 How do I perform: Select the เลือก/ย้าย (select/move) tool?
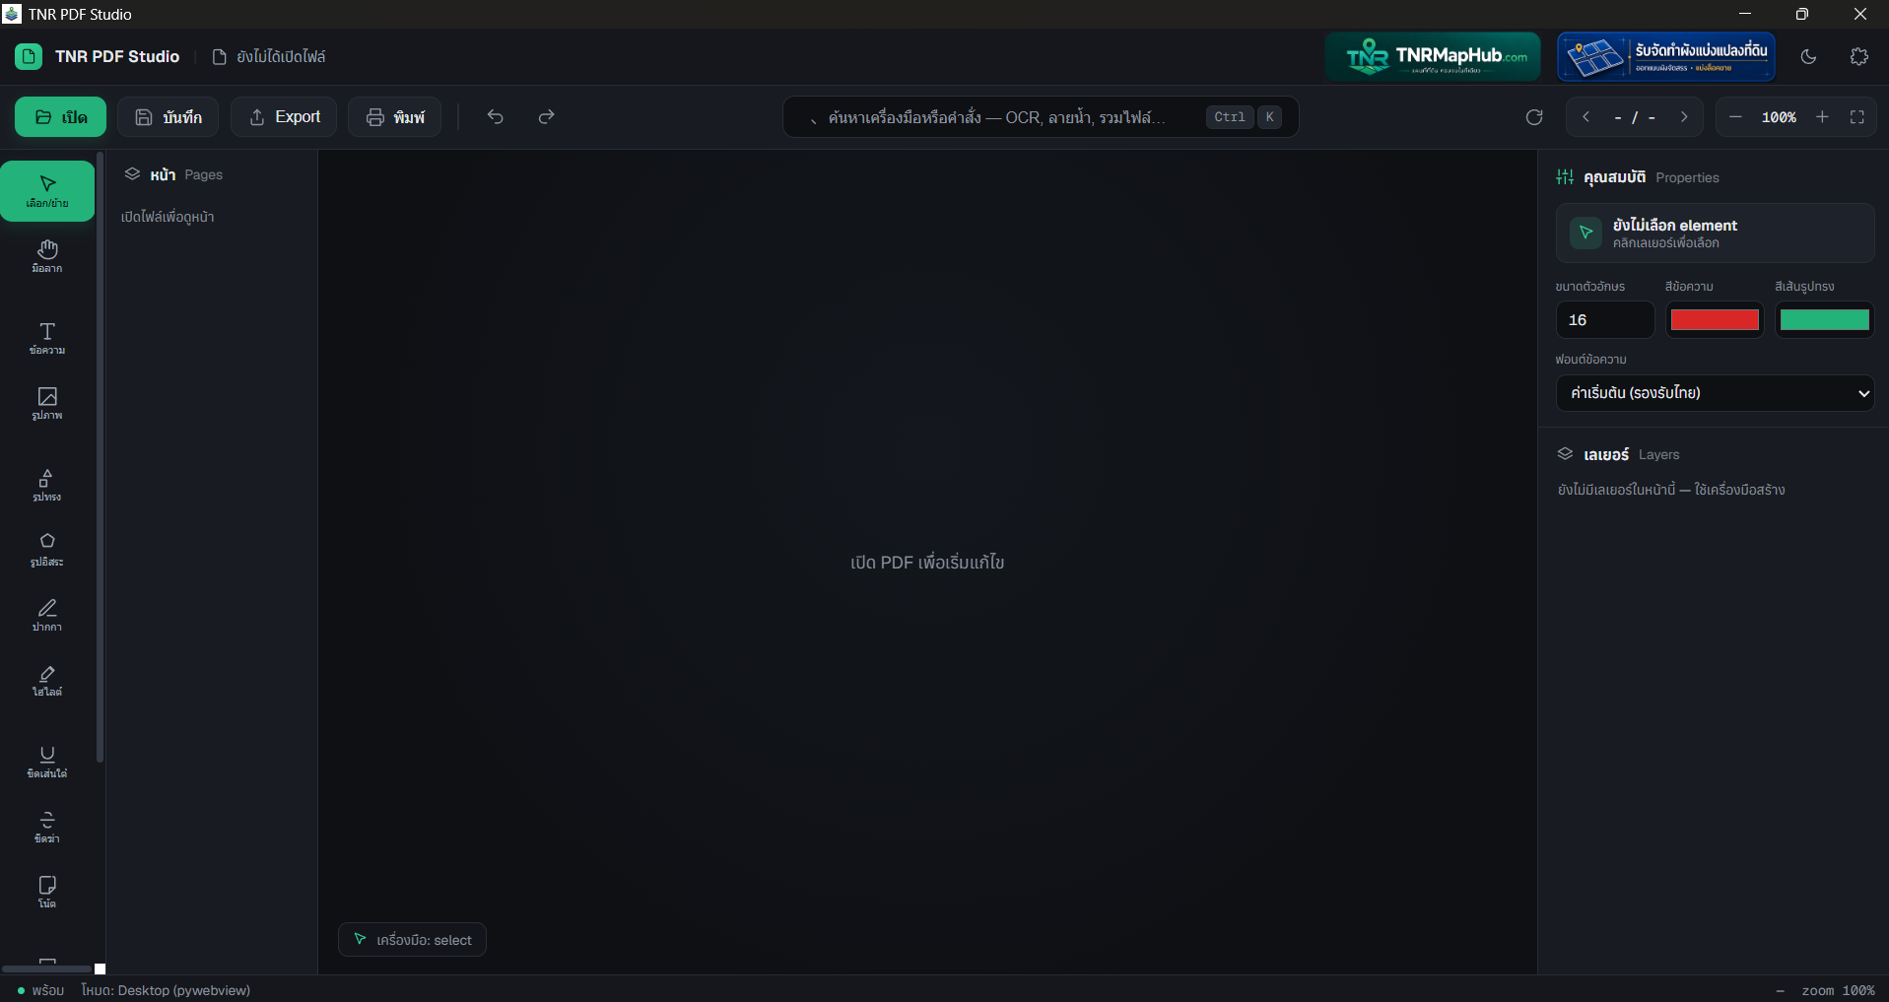47,191
